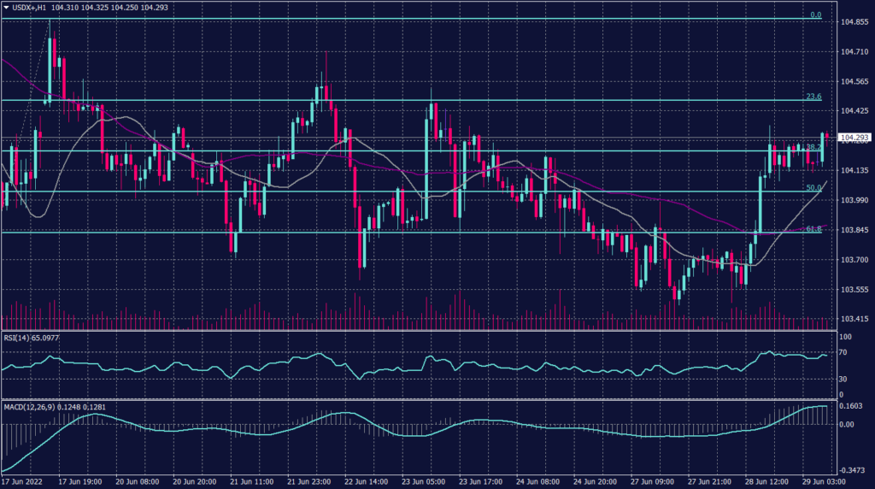Screen dimensions: 875x489
Task: Click the 104.855 price axis label
Action: tap(853, 22)
